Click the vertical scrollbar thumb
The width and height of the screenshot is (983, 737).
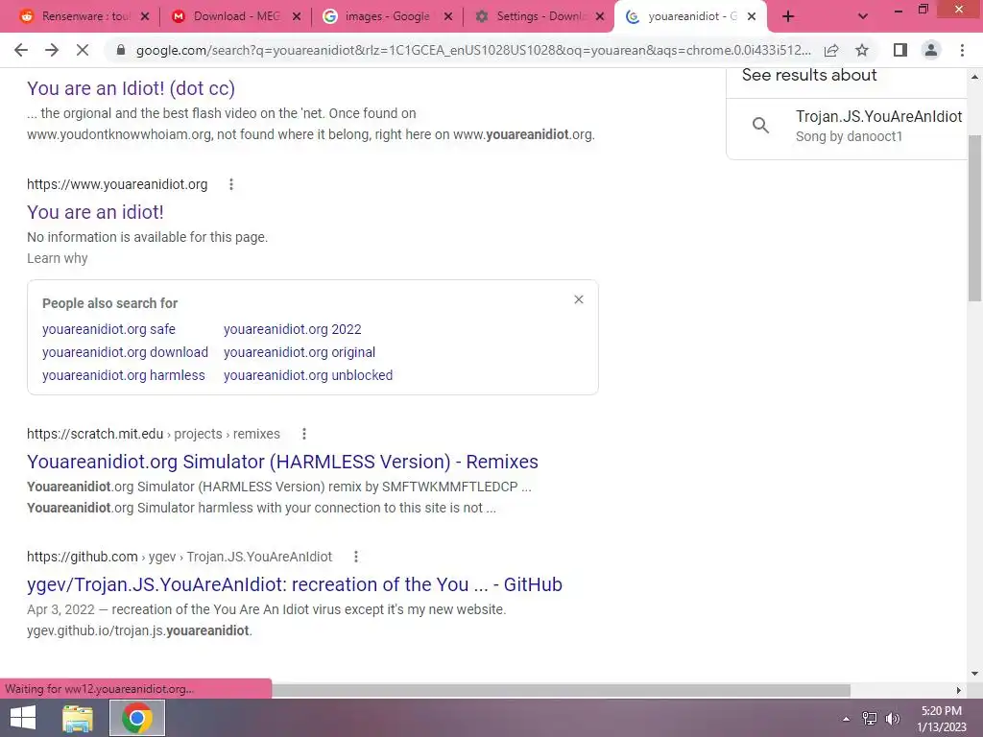point(974,220)
